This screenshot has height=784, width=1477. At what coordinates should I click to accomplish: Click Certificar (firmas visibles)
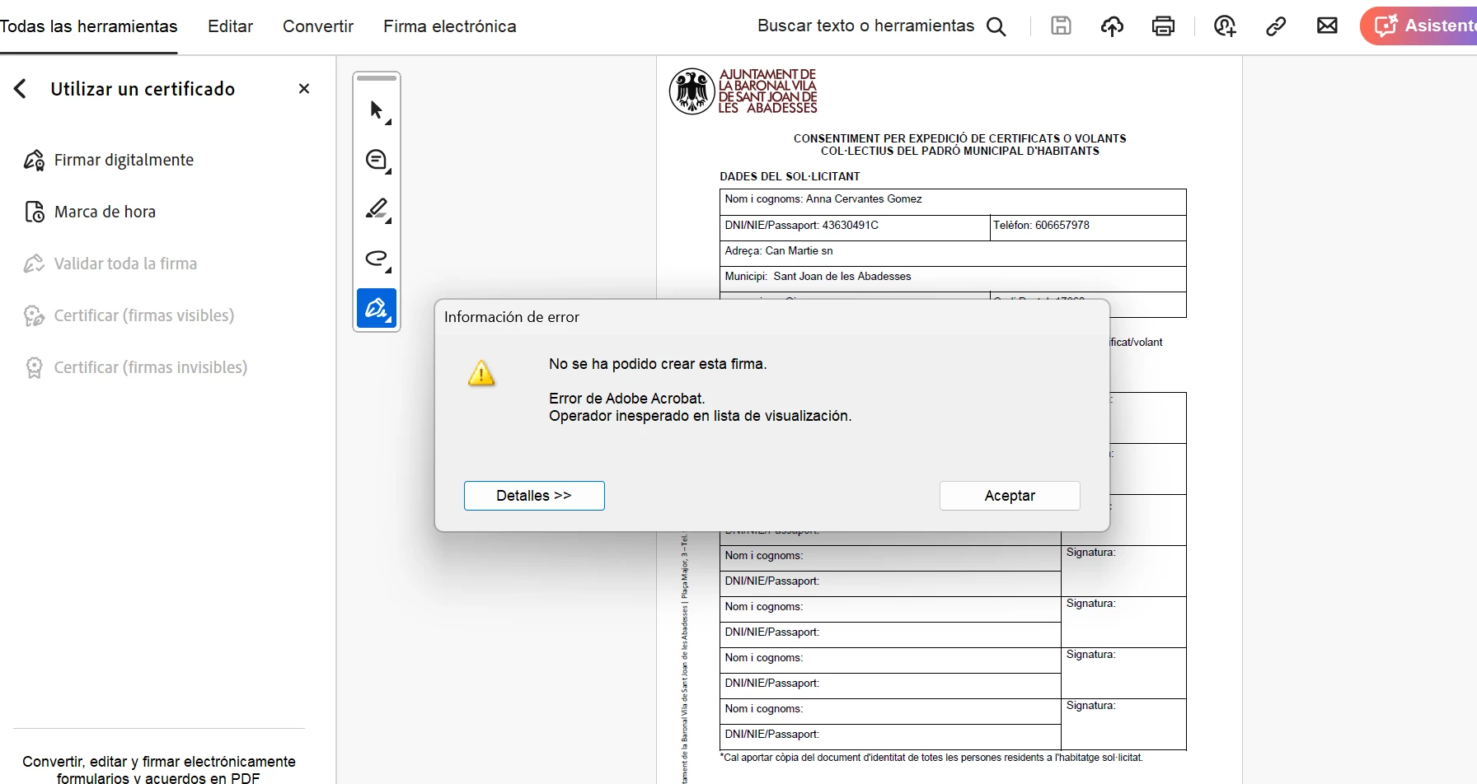[x=144, y=315]
